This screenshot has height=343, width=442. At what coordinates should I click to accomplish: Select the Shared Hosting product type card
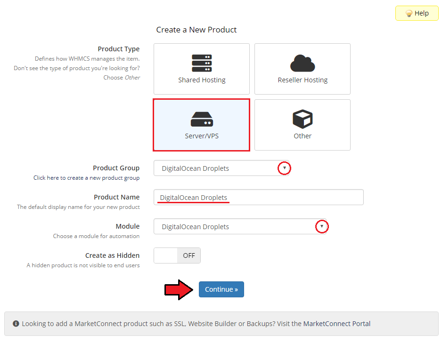(x=202, y=69)
